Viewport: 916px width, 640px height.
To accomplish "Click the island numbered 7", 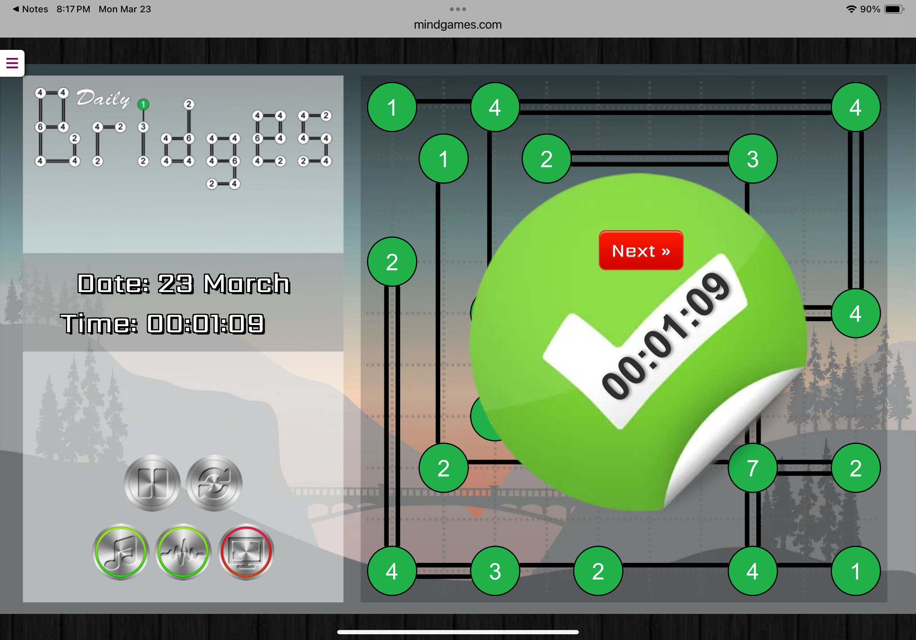I will (x=753, y=468).
